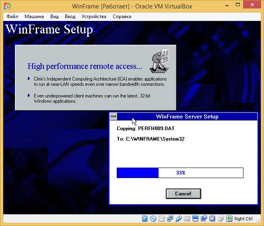264x226 pixels.
Task: Click the network adapters status icon
Action: [170, 219]
